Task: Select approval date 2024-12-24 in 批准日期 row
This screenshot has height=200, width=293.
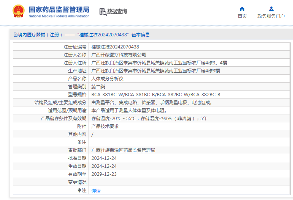Action: [x=104, y=158]
